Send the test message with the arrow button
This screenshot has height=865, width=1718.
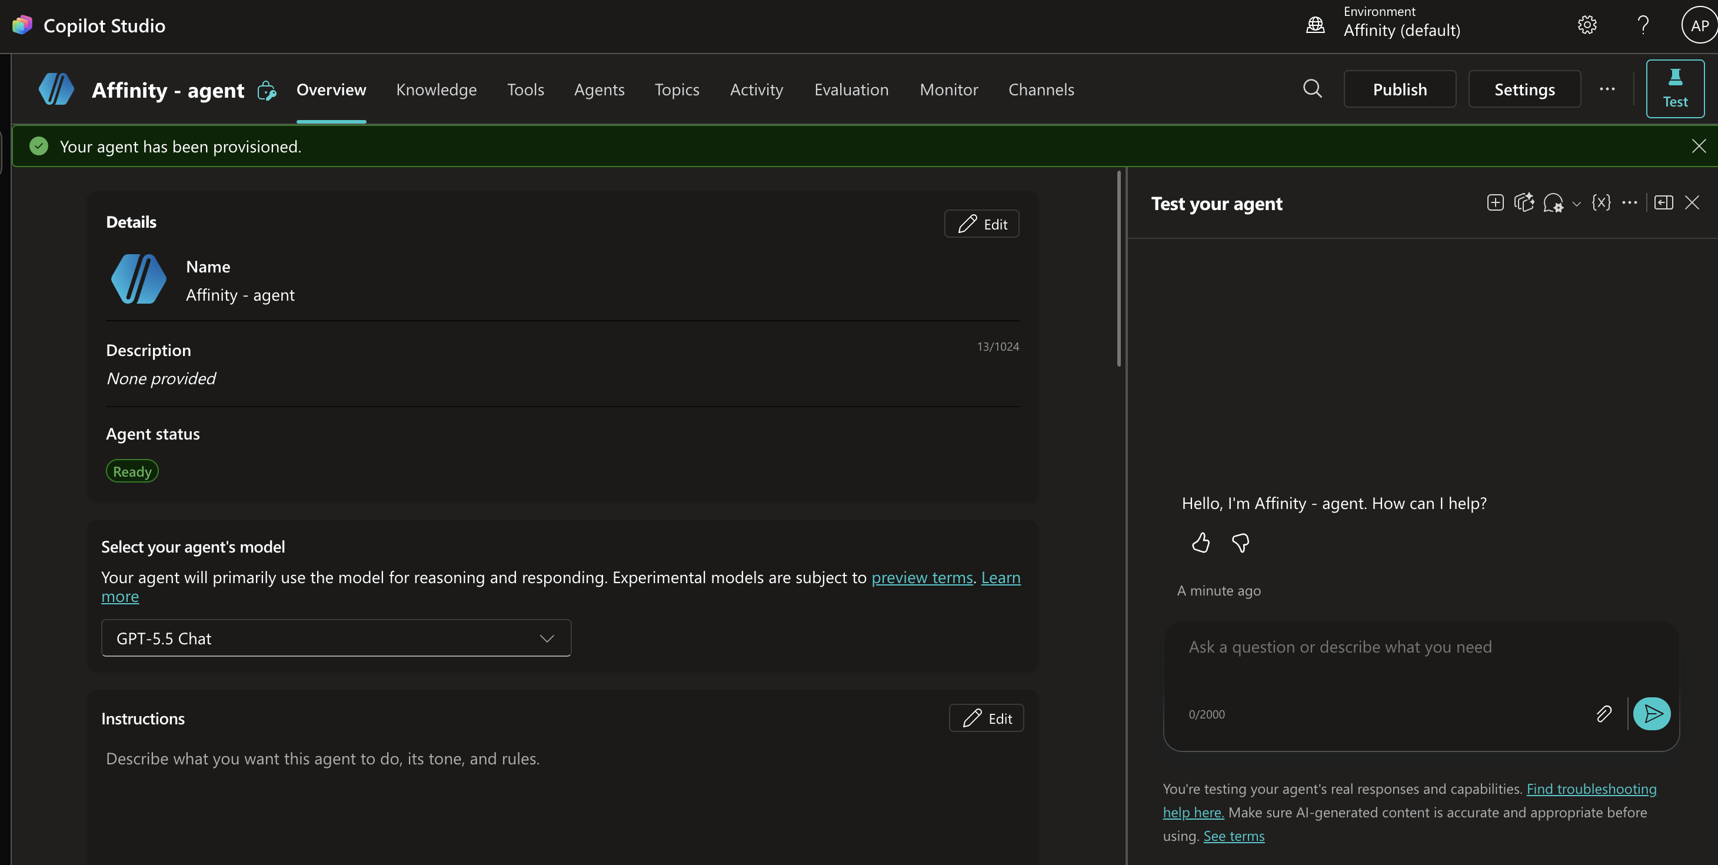(1652, 714)
